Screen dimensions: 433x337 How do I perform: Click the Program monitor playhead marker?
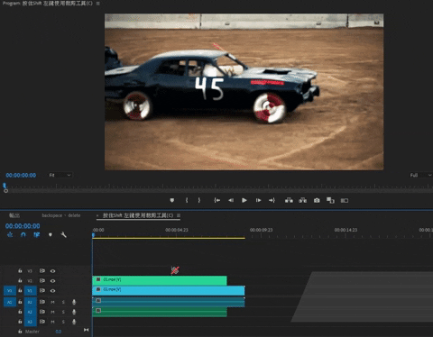[x=5, y=186]
